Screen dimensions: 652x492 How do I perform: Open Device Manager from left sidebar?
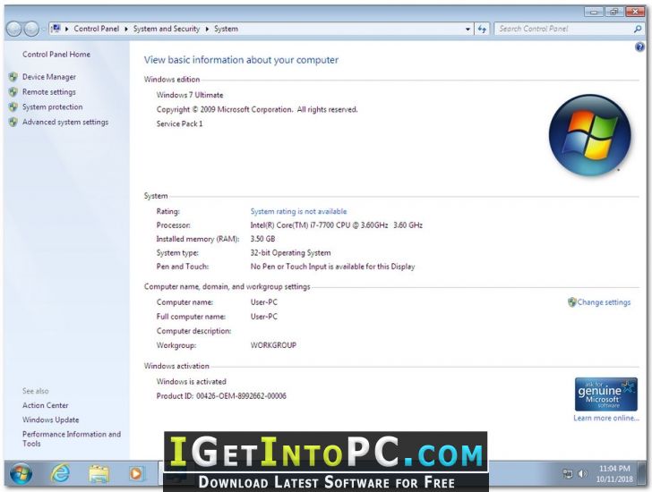pyautogui.click(x=48, y=77)
